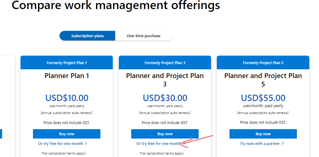Click chevron arrow beside Plan 1 free trial
Image resolution: width=319 pixels, height=157 pixels.
[x=86, y=144]
